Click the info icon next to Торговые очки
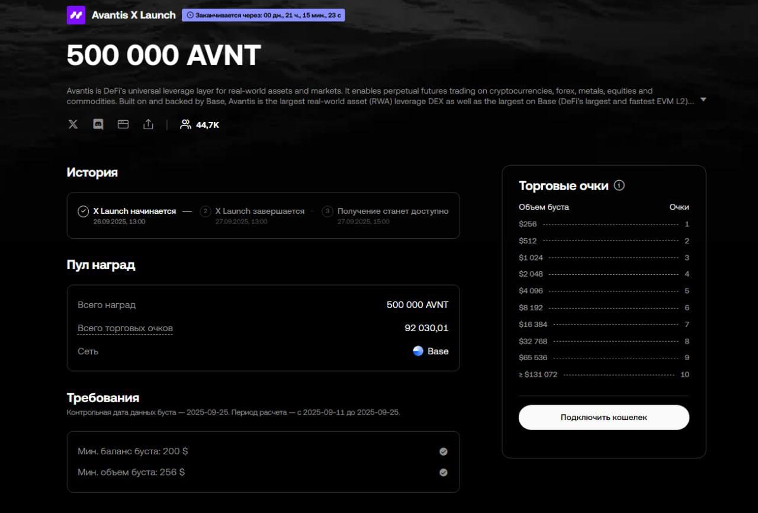Image resolution: width=758 pixels, height=513 pixels. pos(619,185)
